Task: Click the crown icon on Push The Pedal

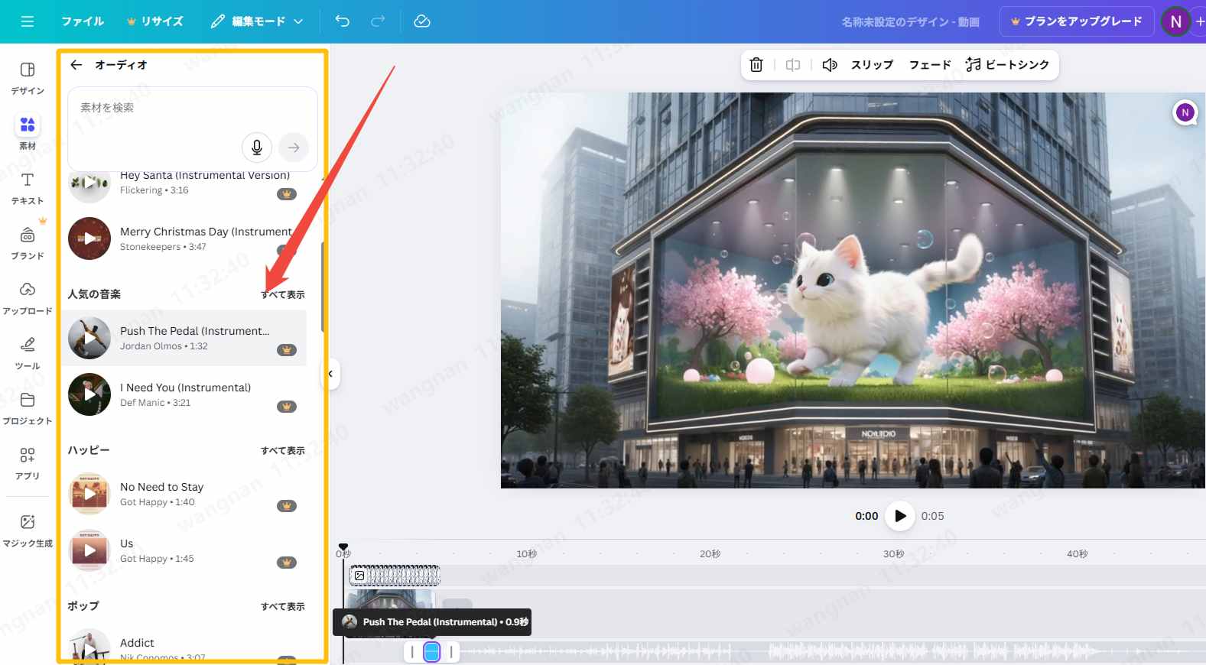Action: pos(287,350)
